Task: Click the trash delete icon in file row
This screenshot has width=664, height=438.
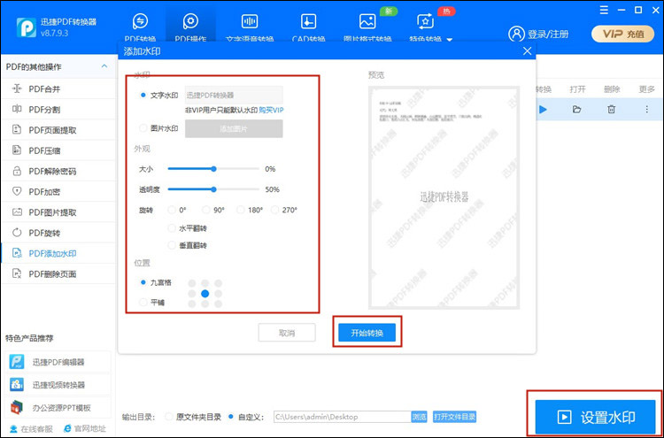Action: point(611,110)
